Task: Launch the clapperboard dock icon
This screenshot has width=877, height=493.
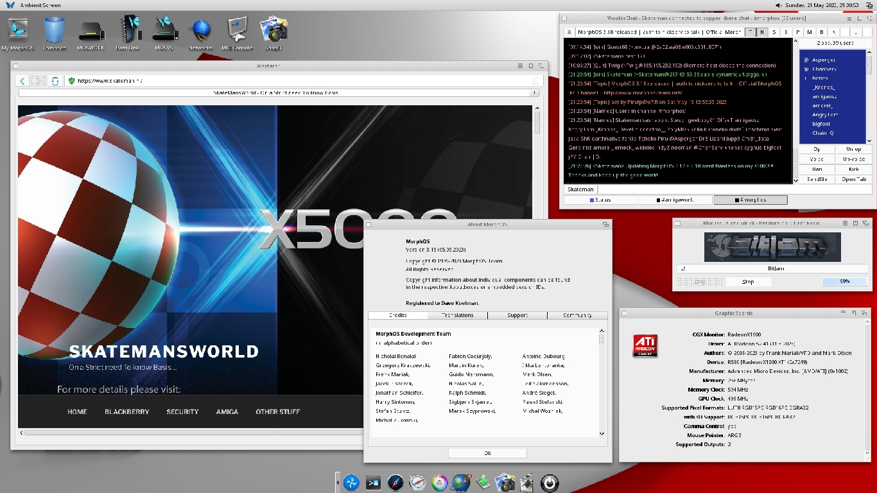Action: [x=526, y=482]
